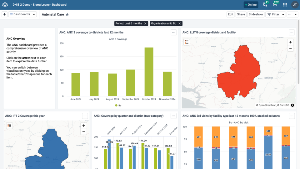This screenshot has width=300, height=169.
Task: Click the Edit button
Action: [x=231, y=14]
